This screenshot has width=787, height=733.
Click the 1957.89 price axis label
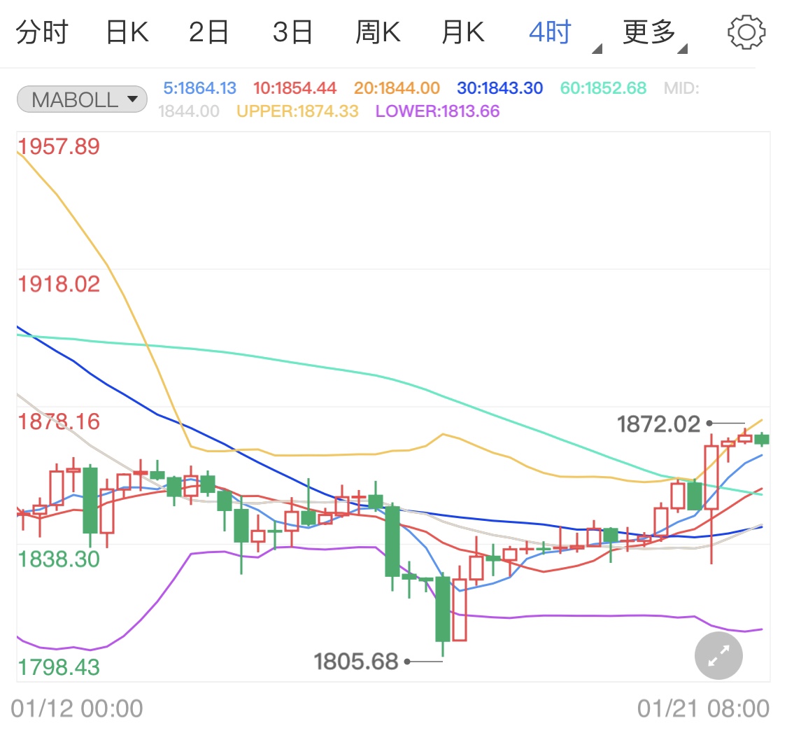[x=59, y=147]
